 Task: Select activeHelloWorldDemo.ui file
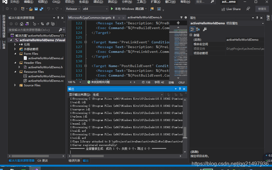point(46,58)
